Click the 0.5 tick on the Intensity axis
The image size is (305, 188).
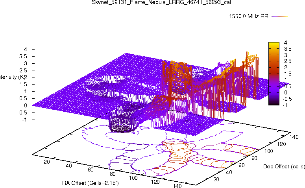point(23,98)
